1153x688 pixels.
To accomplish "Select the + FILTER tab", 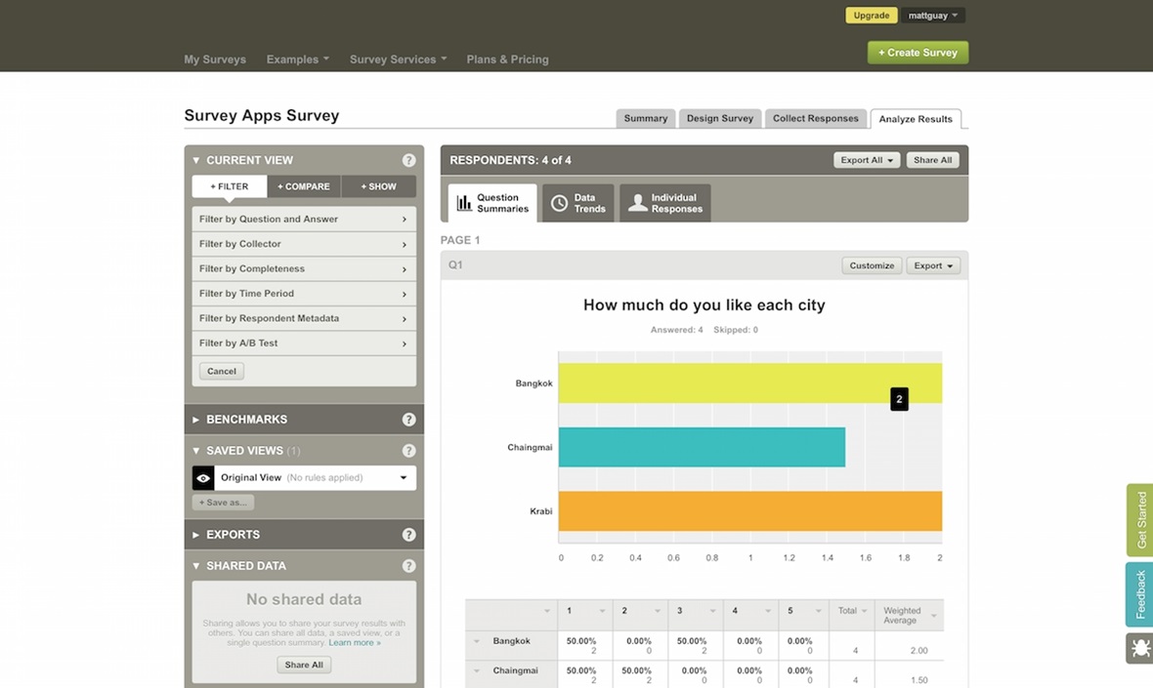I will coord(230,186).
